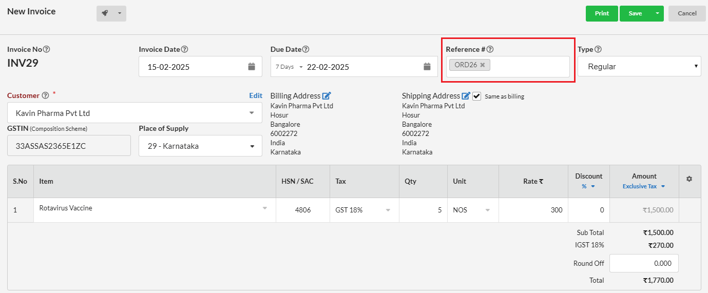
Task: Click the Print button
Action: [x=602, y=13]
